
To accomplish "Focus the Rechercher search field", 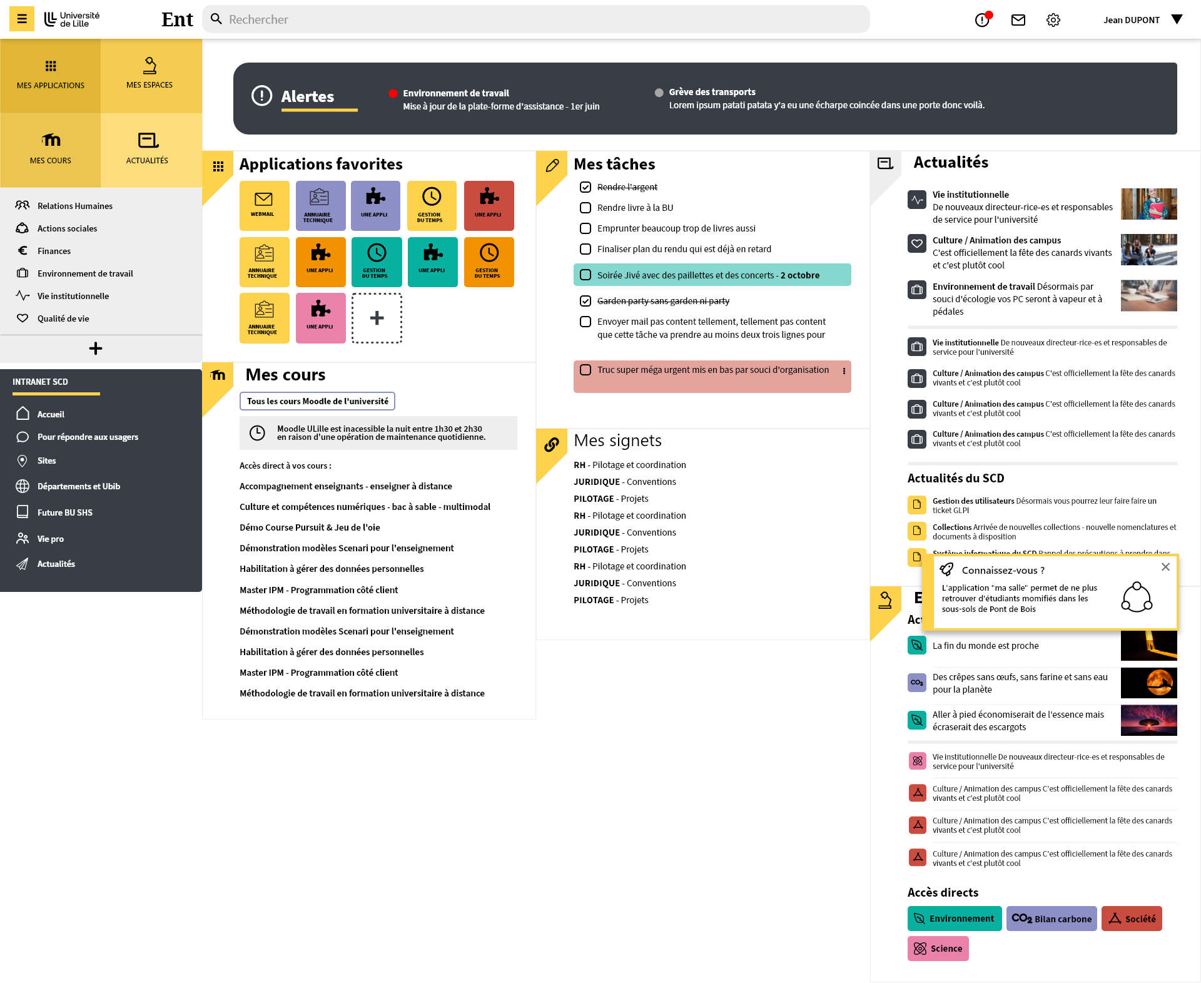I will pyautogui.click(x=536, y=19).
